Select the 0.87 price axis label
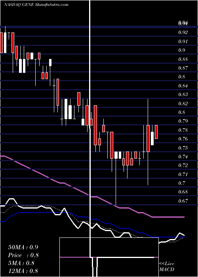The height and width of the screenshot is (277, 198). tap(183, 68)
